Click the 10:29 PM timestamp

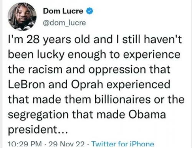click(x=25, y=144)
